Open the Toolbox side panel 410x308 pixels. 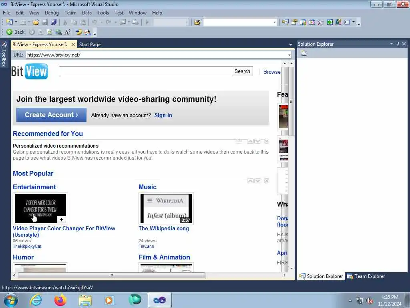click(x=4, y=55)
